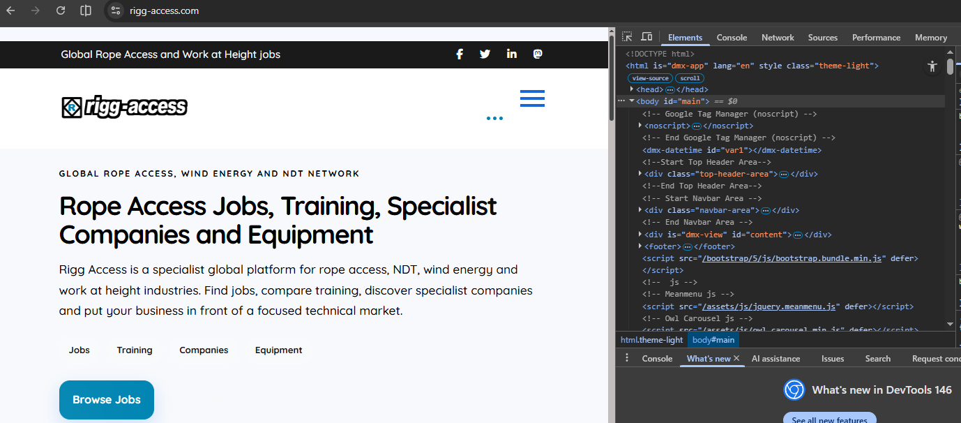Image resolution: width=961 pixels, height=423 pixels.
Task: Open the Twitter social icon
Action: (485, 54)
